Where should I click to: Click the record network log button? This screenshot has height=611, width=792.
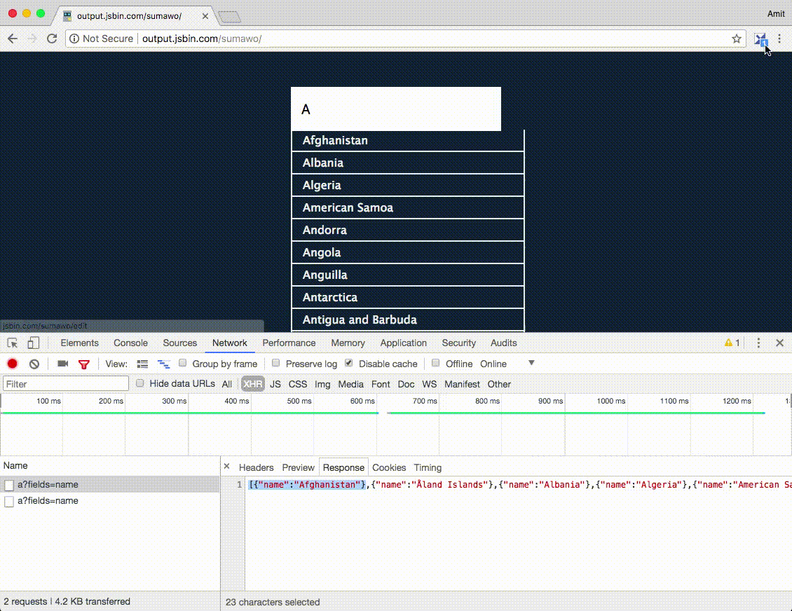[12, 364]
